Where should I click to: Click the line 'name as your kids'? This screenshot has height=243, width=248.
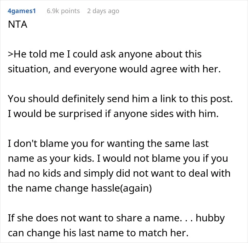(x=118, y=159)
